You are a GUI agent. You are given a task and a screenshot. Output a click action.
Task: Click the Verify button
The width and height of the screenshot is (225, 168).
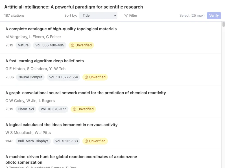click(214, 16)
